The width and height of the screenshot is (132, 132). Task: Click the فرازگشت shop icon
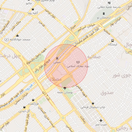(x=33, y=100)
